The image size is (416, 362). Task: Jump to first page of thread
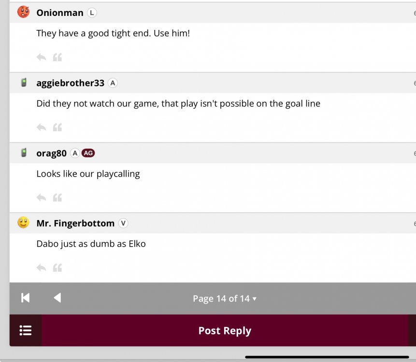click(x=26, y=298)
